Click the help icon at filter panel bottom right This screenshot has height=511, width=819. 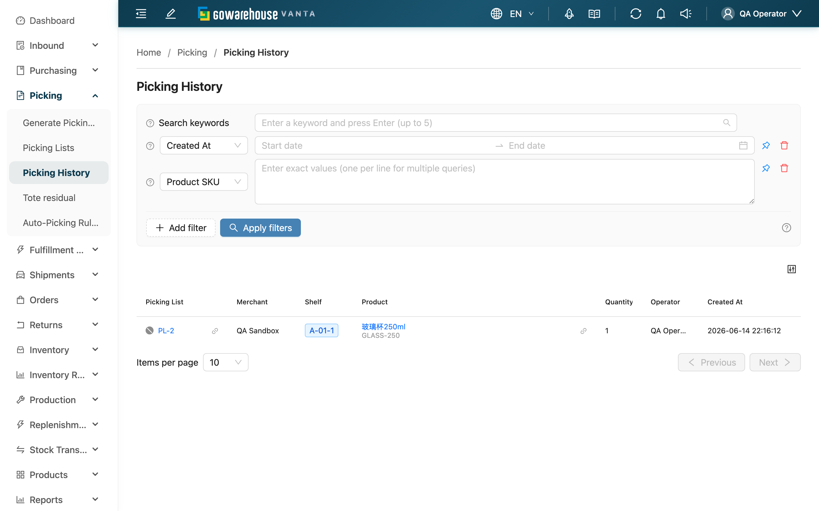pos(786,228)
